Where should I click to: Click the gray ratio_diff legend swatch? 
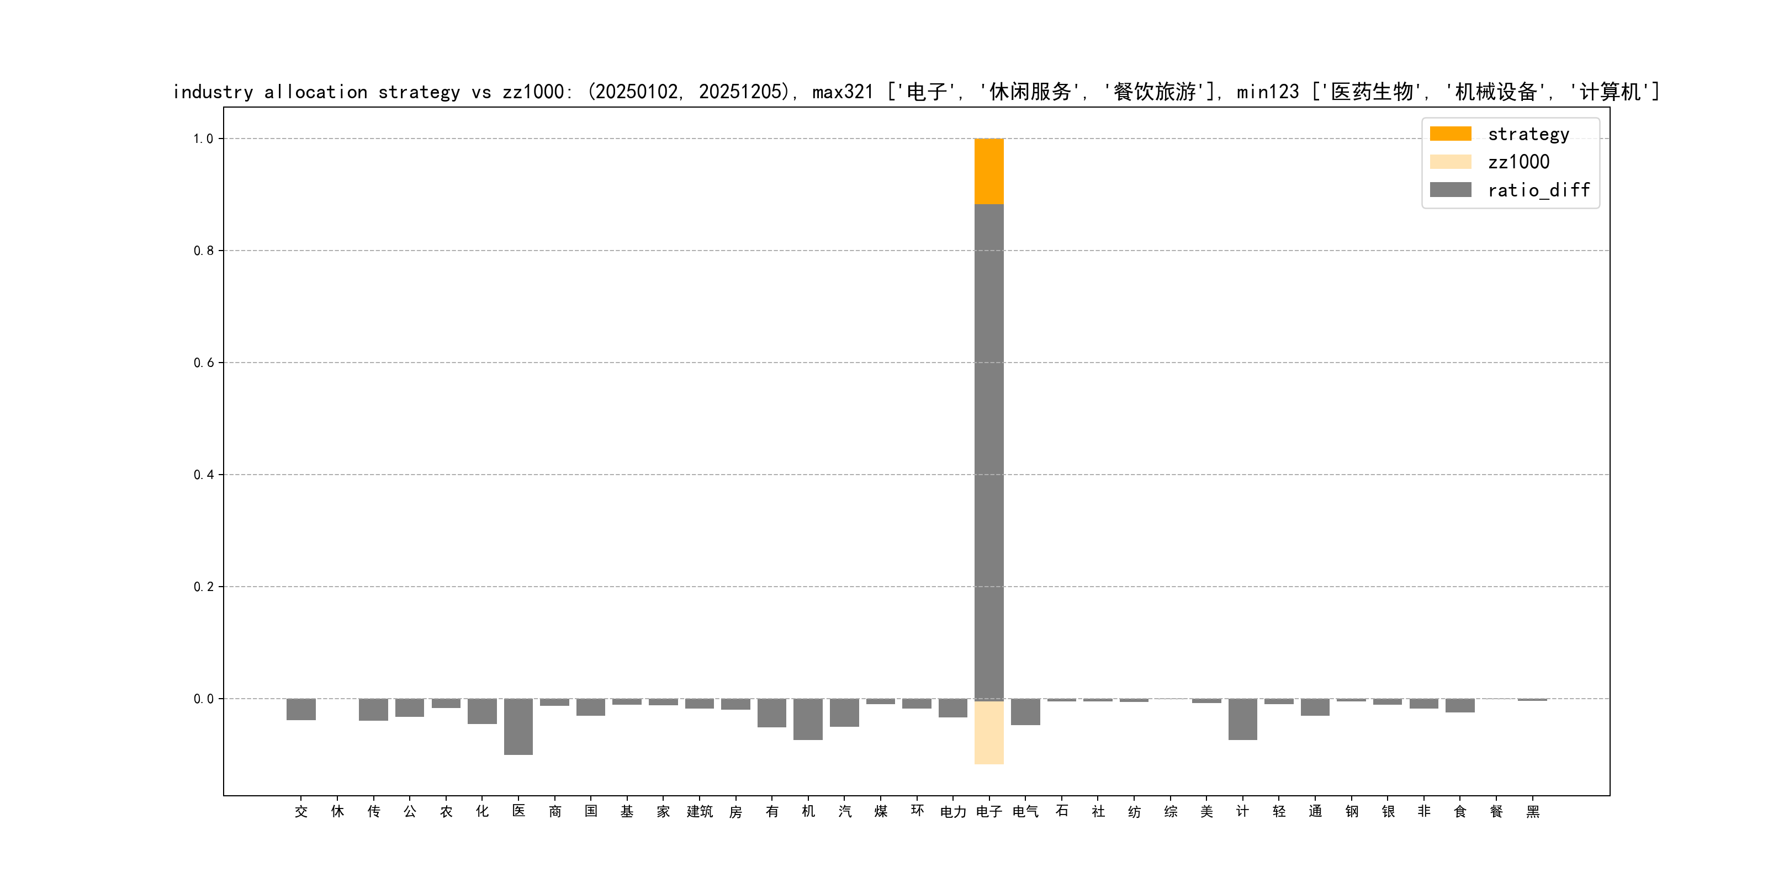click(1450, 190)
